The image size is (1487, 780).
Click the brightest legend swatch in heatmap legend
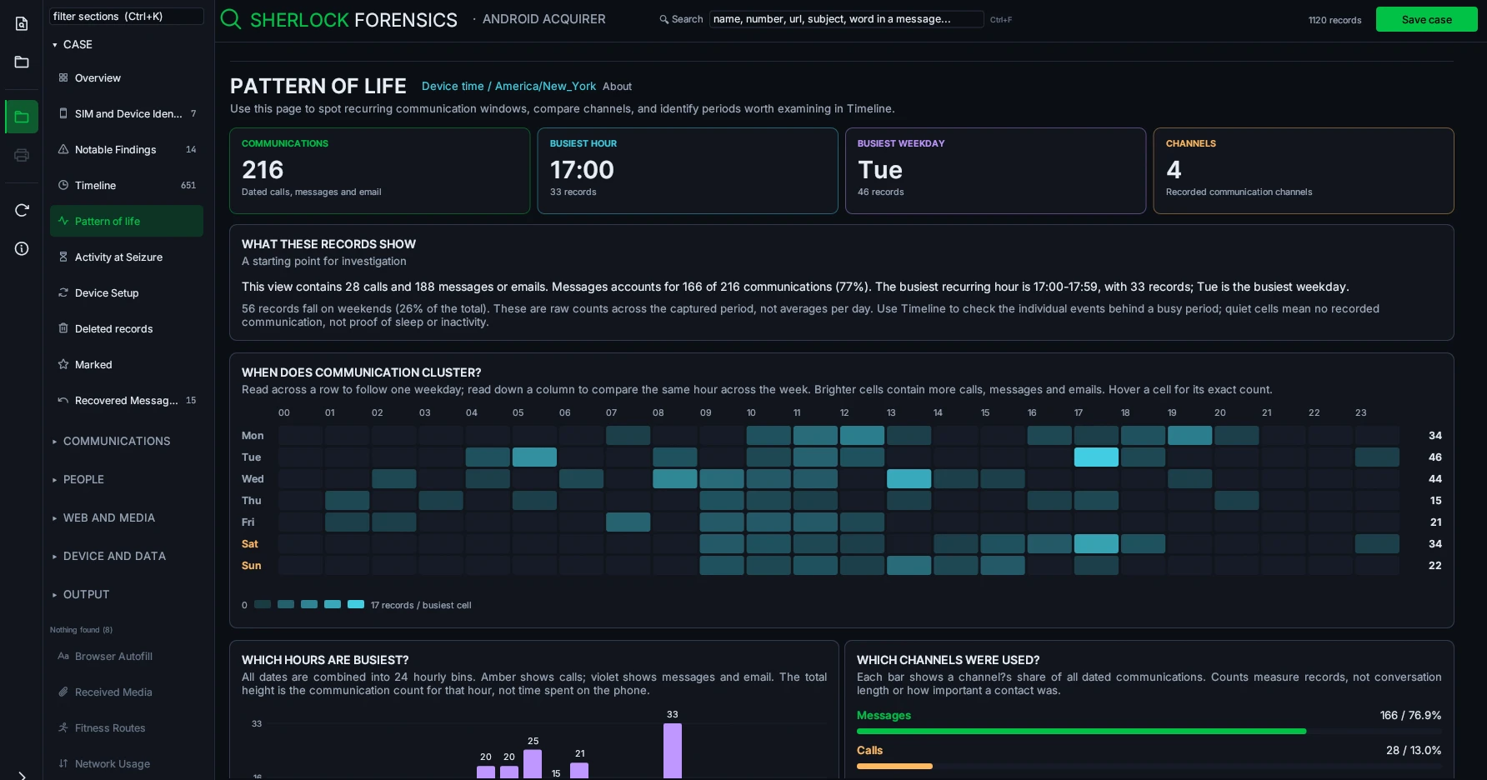[x=356, y=604]
